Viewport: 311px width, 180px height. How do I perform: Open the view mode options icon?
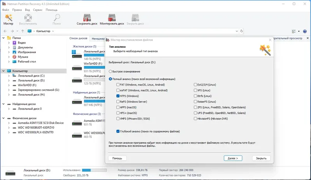tap(294, 31)
